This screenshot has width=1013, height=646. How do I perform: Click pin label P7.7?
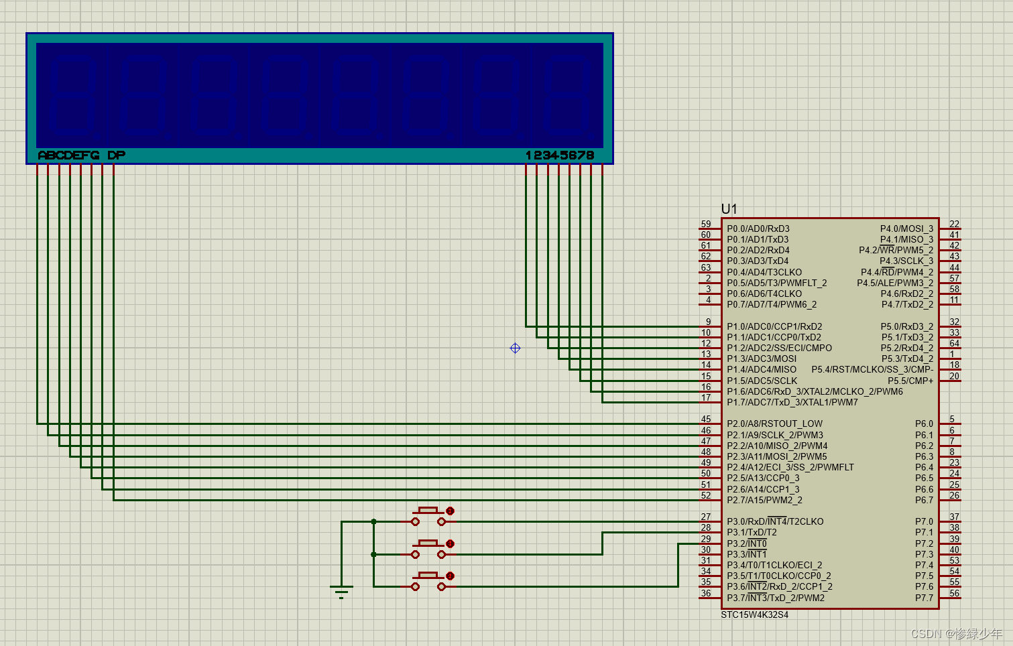[x=924, y=598]
